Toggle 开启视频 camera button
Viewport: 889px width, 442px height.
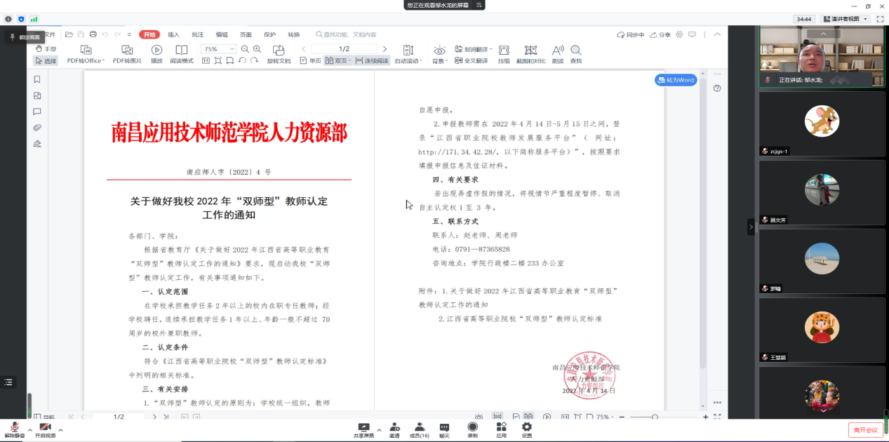(x=45, y=427)
